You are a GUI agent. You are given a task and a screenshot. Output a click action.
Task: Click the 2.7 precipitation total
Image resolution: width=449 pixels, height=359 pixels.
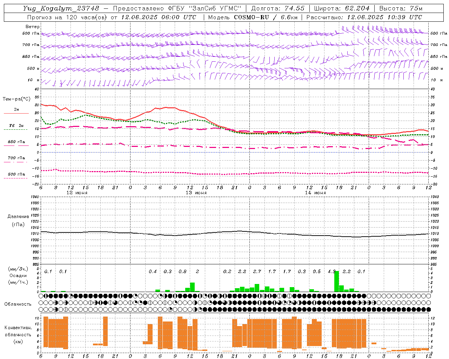(257, 271)
